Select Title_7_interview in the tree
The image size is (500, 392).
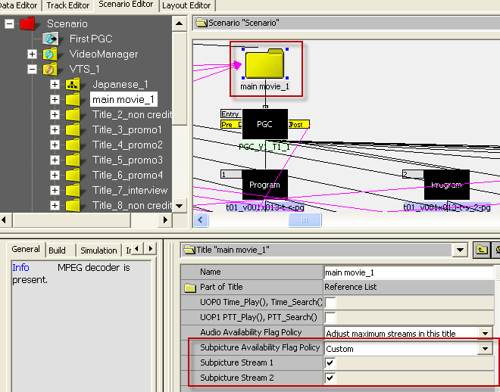pyautogui.click(x=130, y=190)
